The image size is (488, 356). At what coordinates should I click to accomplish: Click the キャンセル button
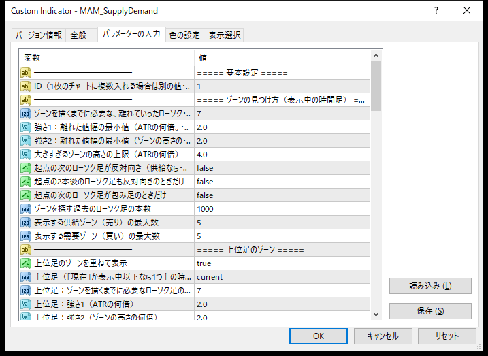click(383, 336)
